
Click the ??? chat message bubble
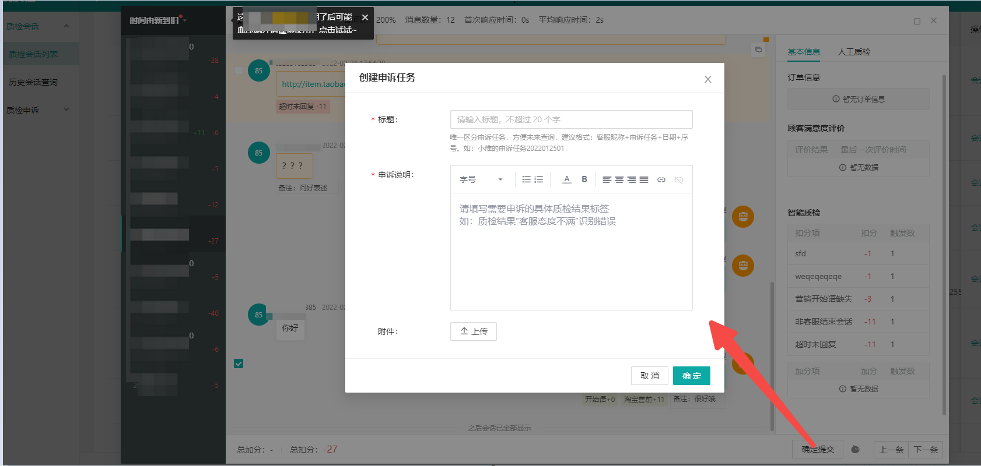294,166
